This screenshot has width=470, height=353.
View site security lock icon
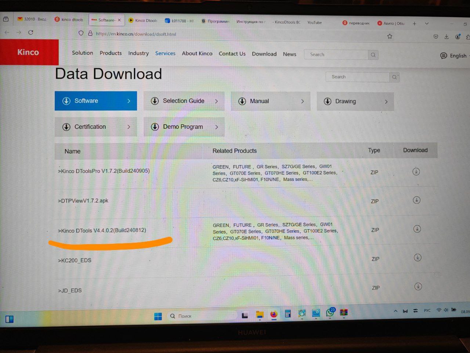pyautogui.click(x=90, y=33)
